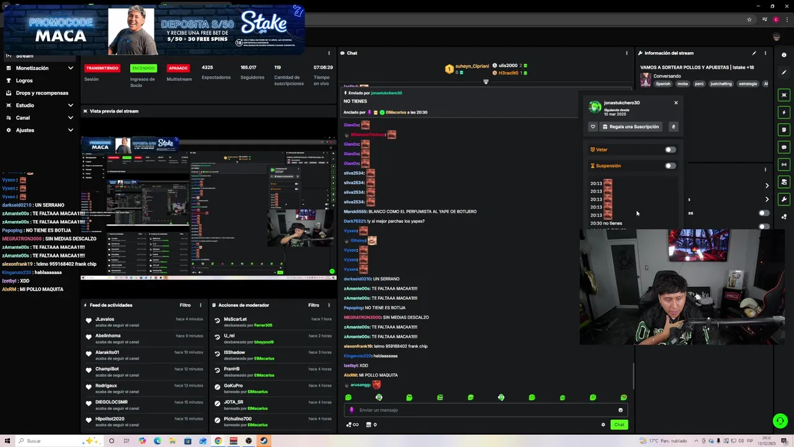794x447 pixels.
Task: Open Feed de actividades three-dot menu
Action: coord(200,305)
